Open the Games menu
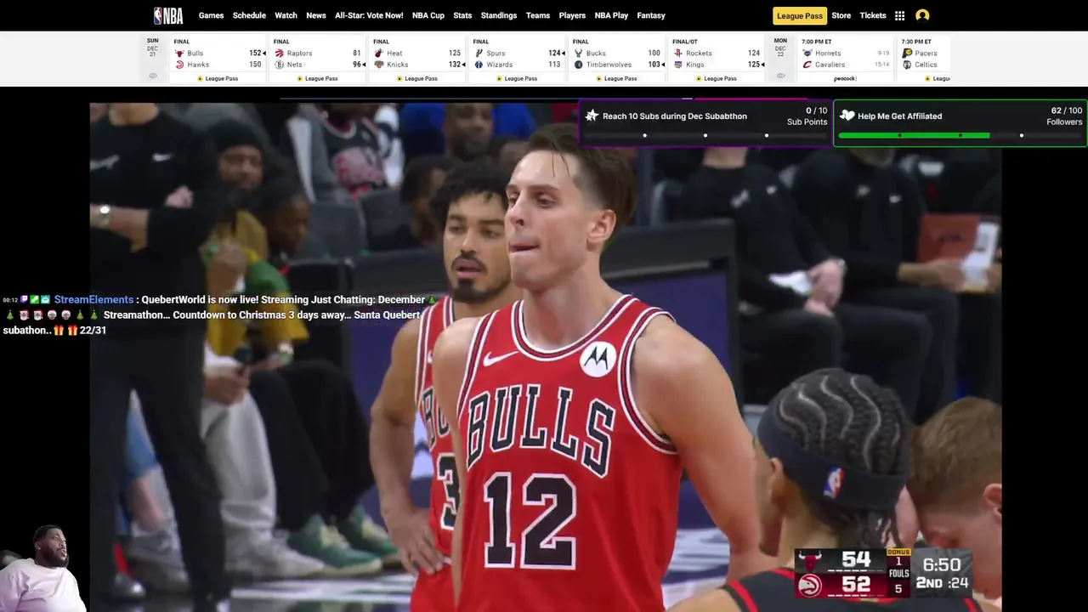 point(212,15)
